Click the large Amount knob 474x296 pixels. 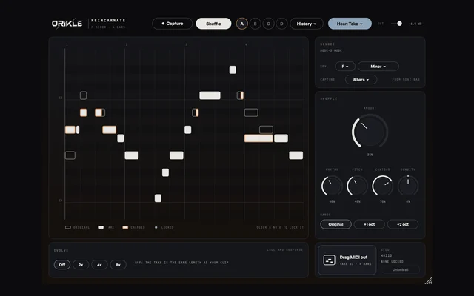[x=370, y=132]
